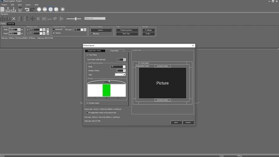Open the Pitch lpi dropdown
The image size is (279, 157).
tap(82, 30)
